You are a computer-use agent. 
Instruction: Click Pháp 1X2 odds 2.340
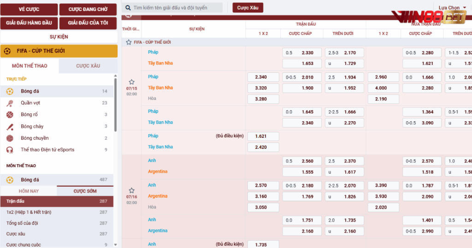tap(263, 77)
